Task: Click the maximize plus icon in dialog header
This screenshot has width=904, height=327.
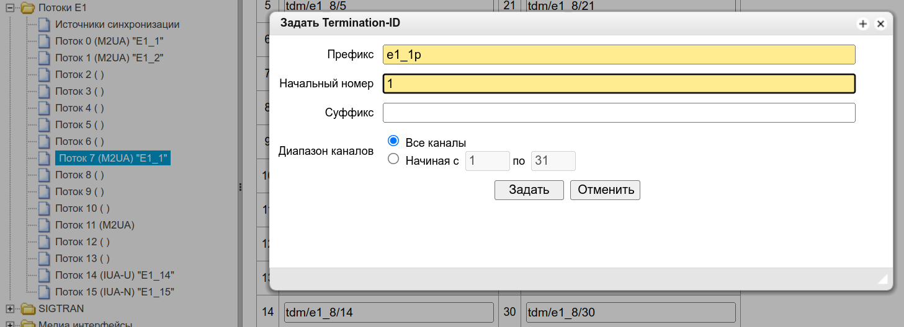Action: (x=862, y=24)
